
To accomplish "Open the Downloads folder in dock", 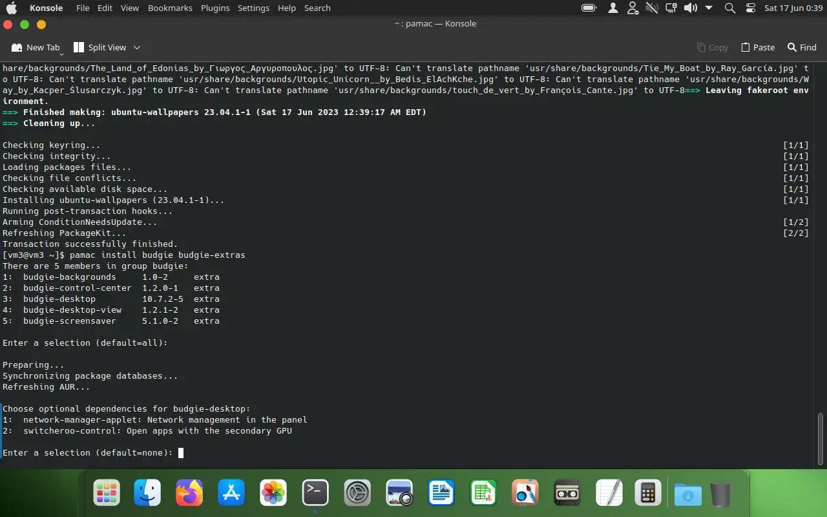I will pos(688,494).
